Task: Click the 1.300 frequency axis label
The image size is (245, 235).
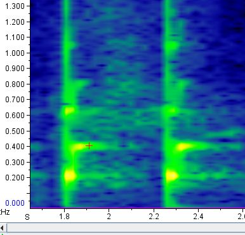Action: pos(15,6)
